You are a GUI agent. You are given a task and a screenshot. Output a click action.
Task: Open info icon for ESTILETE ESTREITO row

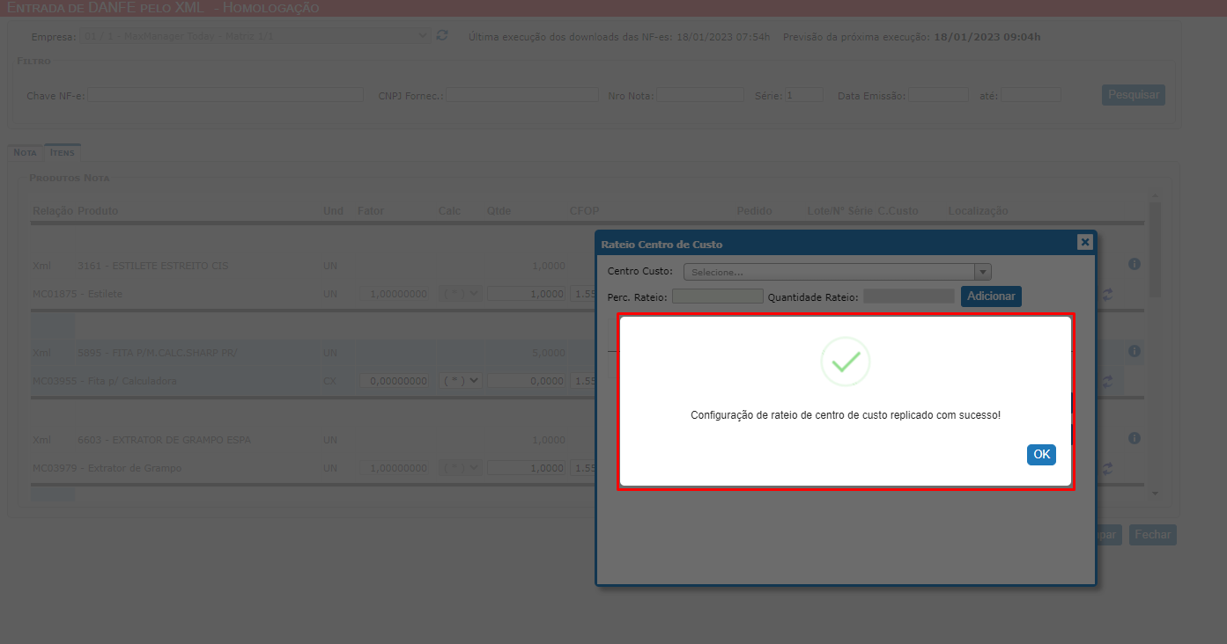tap(1135, 264)
